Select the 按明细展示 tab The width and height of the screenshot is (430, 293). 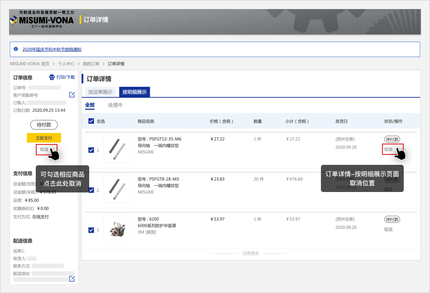pyautogui.click(x=134, y=92)
